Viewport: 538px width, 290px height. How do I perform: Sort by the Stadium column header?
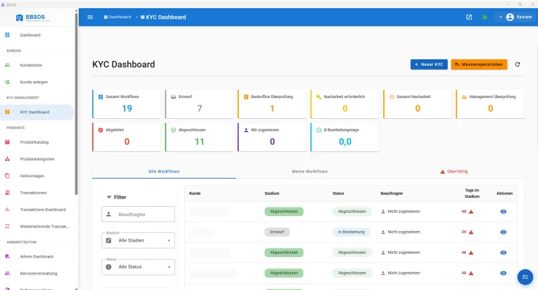click(272, 193)
